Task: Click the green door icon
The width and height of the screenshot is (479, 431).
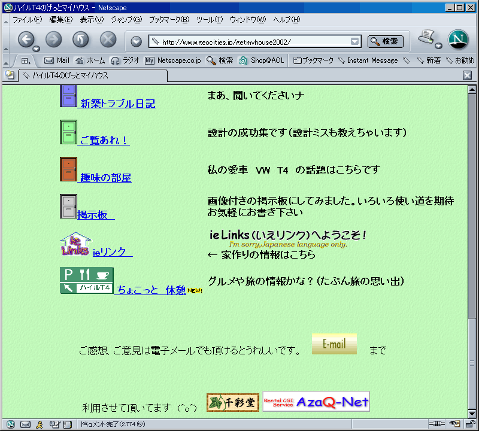Action: point(68,132)
